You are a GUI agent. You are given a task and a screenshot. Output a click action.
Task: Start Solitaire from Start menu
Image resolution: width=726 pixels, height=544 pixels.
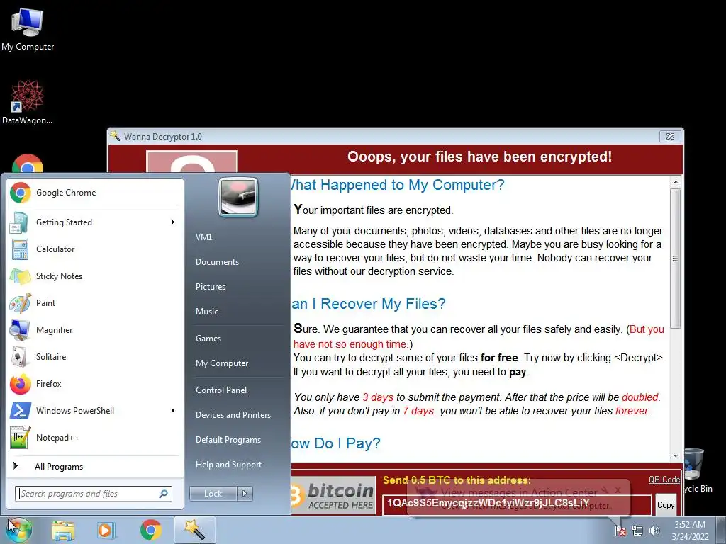pyautogui.click(x=94, y=357)
